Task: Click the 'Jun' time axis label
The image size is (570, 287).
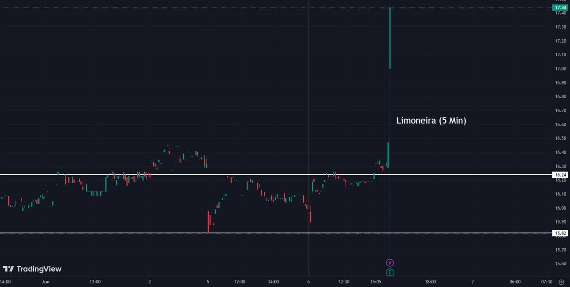Action: (46, 282)
